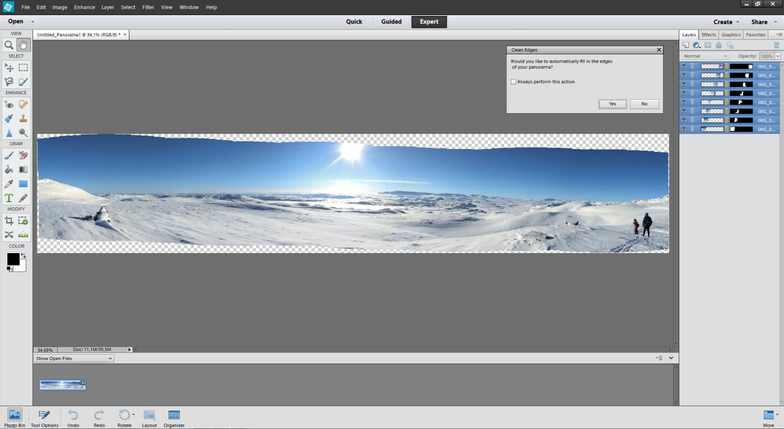The width and height of the screenshot is (784, 429).
Task: Select the Red Eye Removal tool
Action: coord(9,104)
